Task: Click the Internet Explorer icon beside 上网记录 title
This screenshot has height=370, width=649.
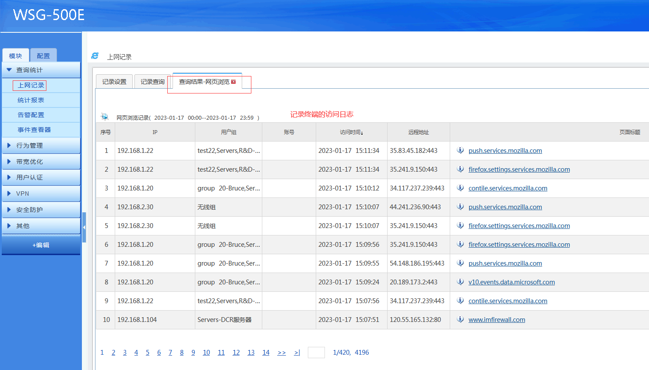Action: [95, 56]
